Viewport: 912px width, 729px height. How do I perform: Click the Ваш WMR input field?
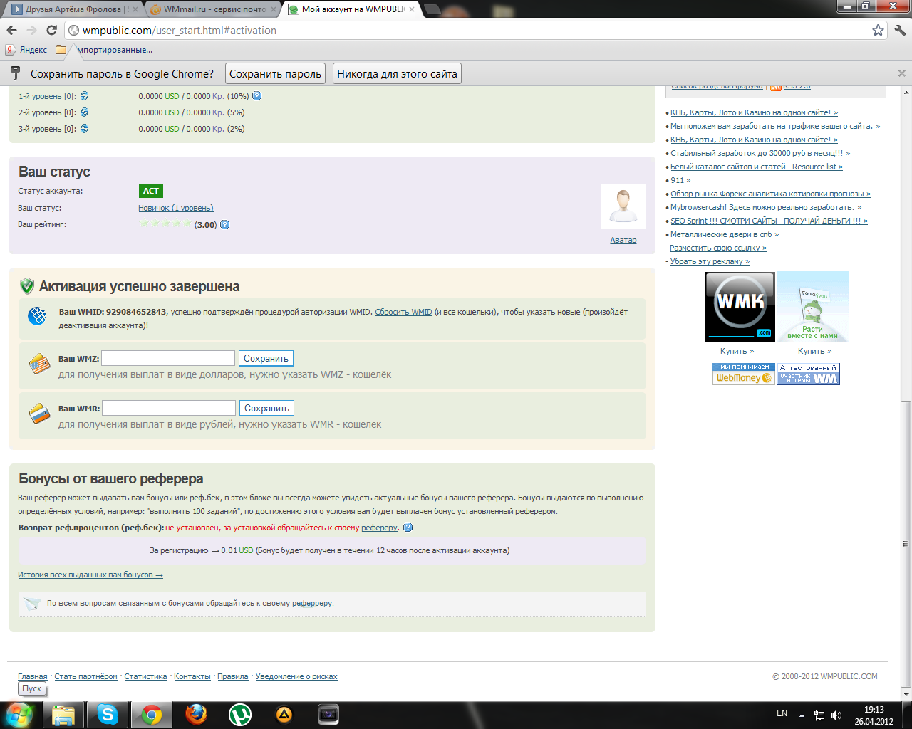pos(169,408)
